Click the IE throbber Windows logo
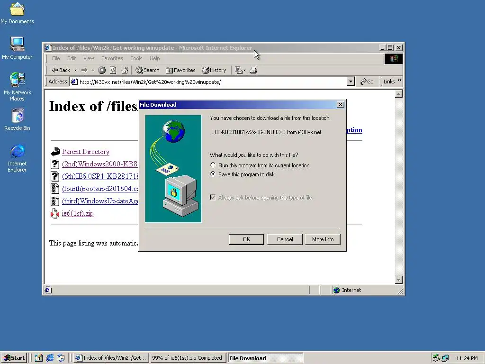Screen dimensions: 485x364 tap(394, 58)
